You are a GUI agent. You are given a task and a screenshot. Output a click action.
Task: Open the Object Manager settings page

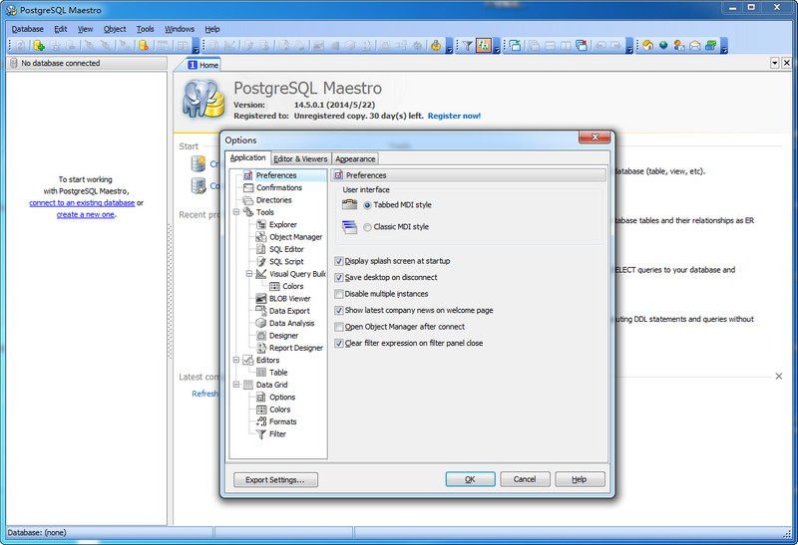point(295,237)
